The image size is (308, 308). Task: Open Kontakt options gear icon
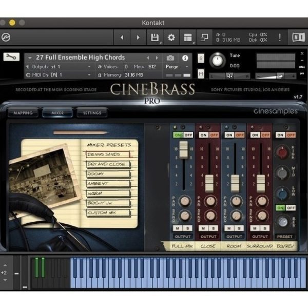[x=171, y=37]
